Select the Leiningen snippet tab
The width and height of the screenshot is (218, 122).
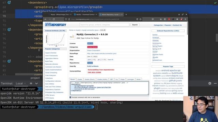130,79
